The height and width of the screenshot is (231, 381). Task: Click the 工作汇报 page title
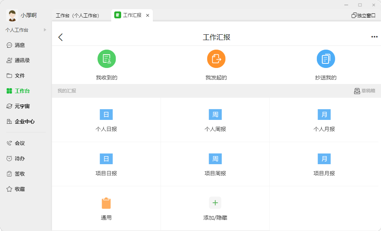coord(217,37)
